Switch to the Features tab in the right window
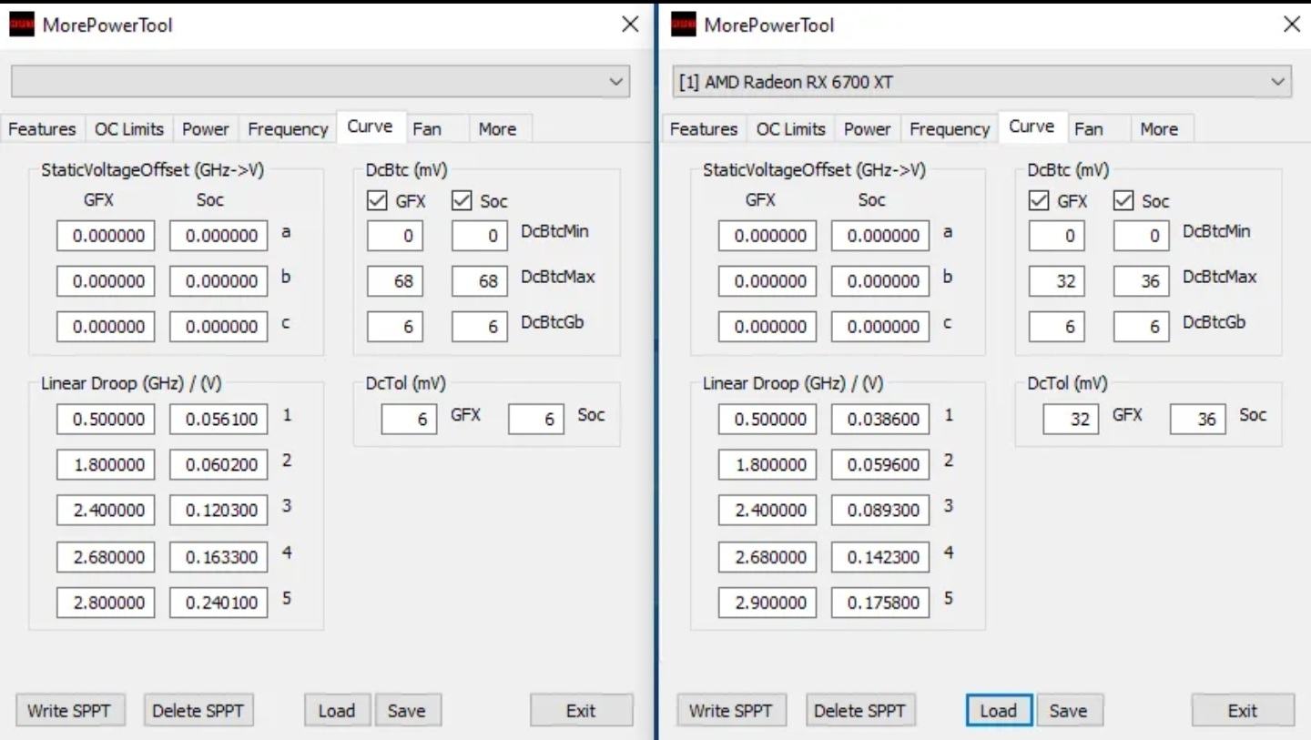 click(x=704, y=129)
